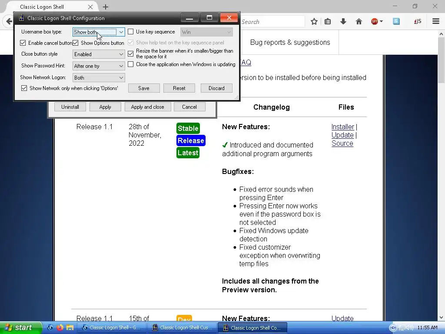Open Bug reports & suggestions tab
Screen dimensions: 445x334
click(x=290, y=42)
